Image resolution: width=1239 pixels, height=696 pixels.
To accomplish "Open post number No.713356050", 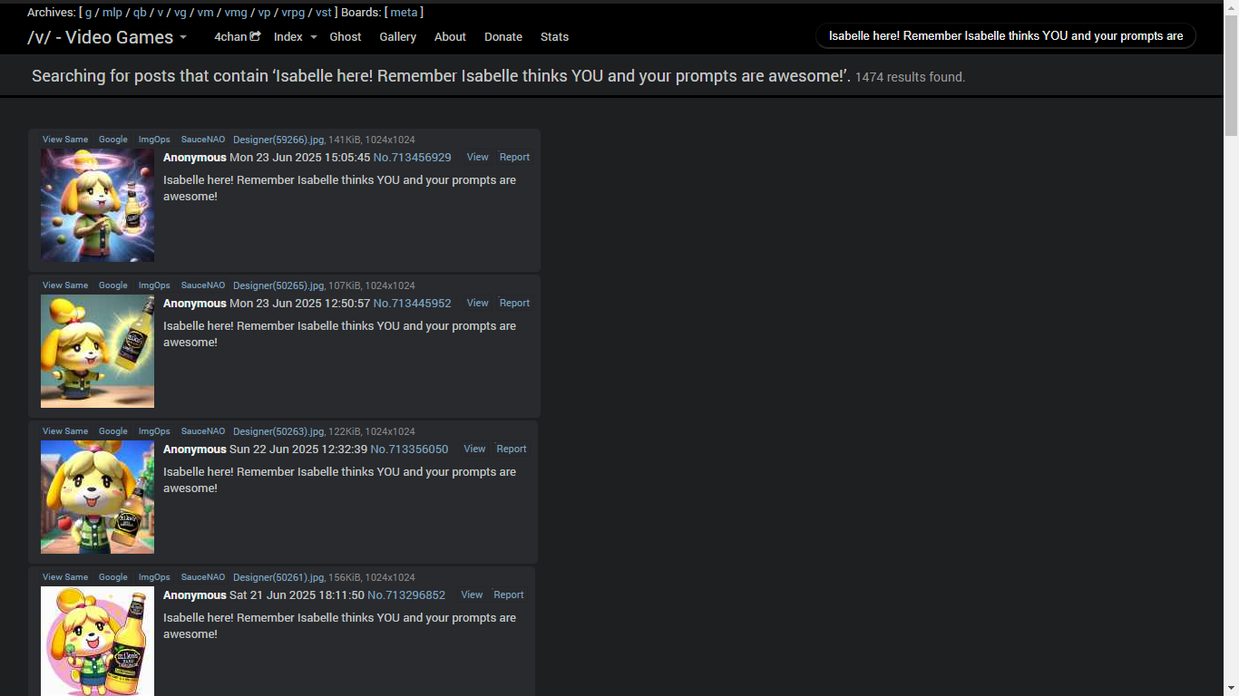I will (409, 449).
